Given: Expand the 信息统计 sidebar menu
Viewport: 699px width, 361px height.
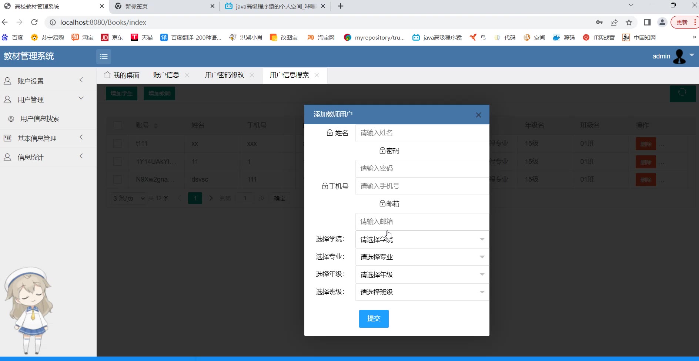Looking at the screenshot, I should [x=48, y=157].
